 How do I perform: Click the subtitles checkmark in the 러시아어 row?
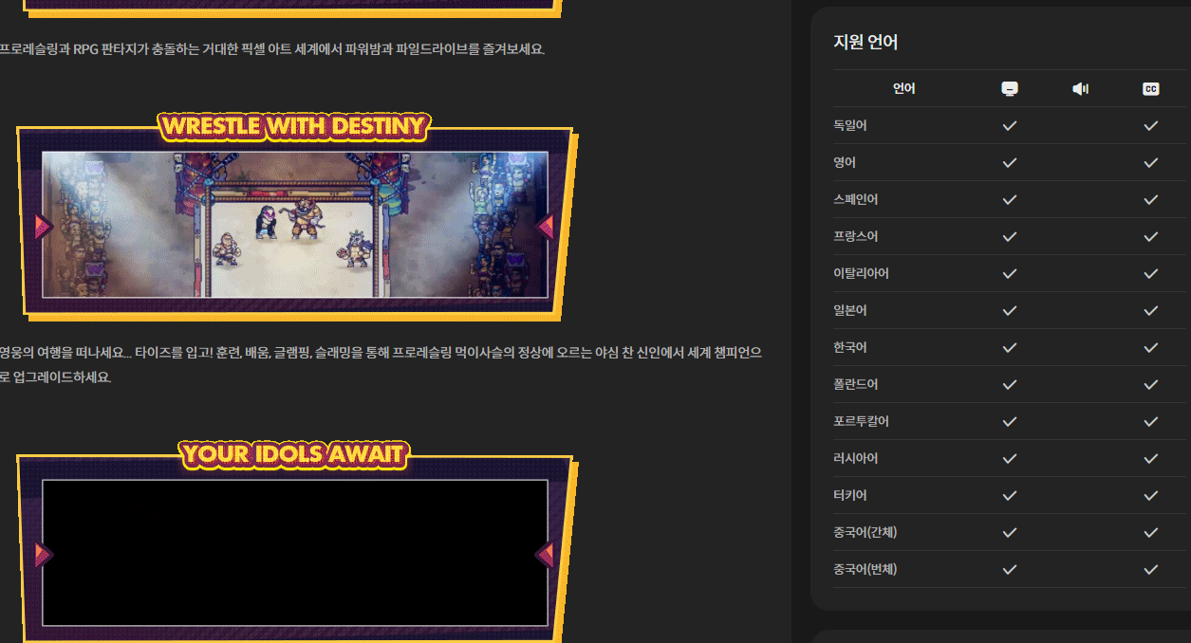pyautogui.click(x=1151, y=458)
